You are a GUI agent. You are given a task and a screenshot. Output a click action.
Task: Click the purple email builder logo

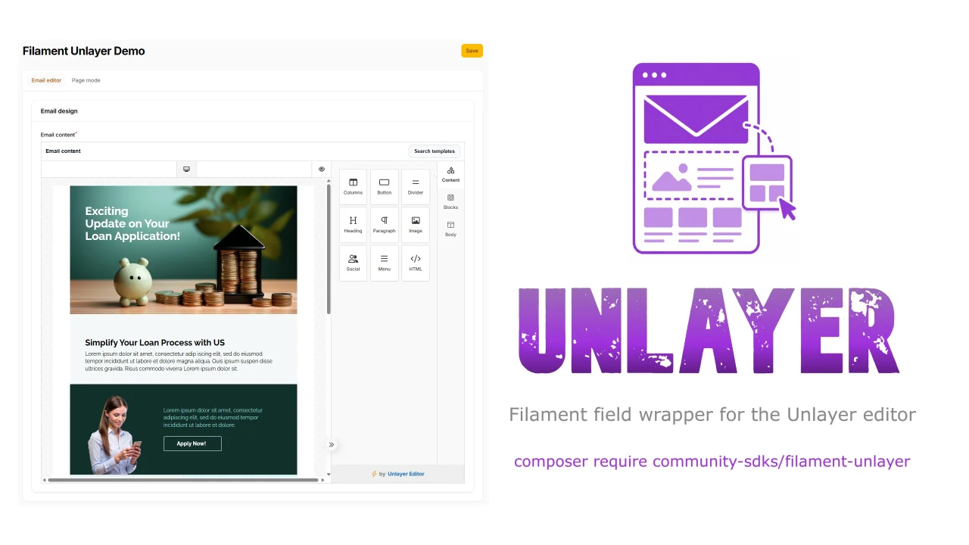[712, 158]
